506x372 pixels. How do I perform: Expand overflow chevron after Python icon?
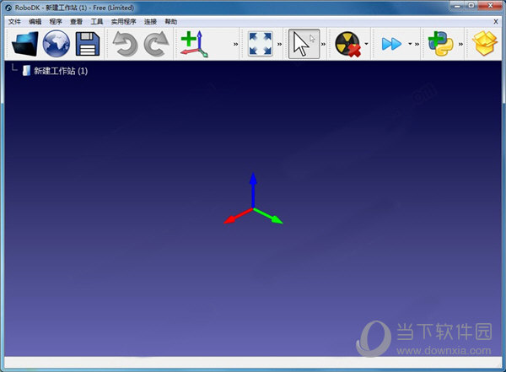click(x=460, y=44)
